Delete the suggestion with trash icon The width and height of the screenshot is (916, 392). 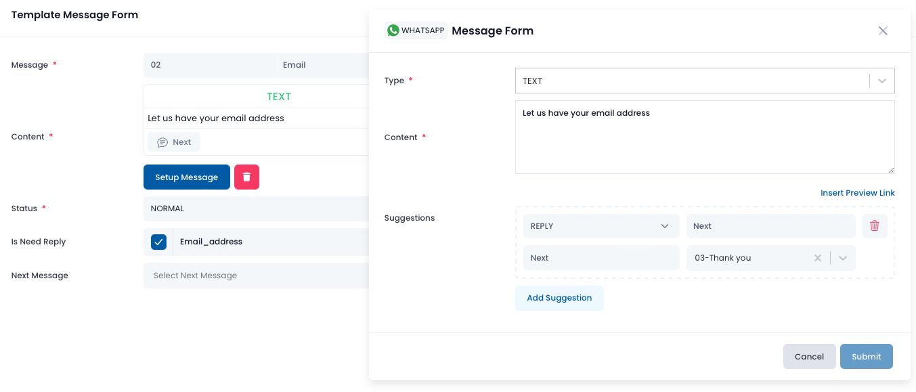(x=874, y=226)
